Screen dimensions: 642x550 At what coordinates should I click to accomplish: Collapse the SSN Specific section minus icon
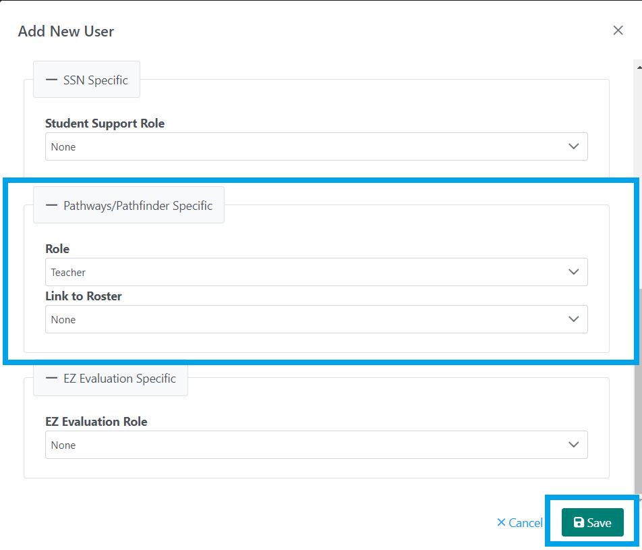pos(51,80)
